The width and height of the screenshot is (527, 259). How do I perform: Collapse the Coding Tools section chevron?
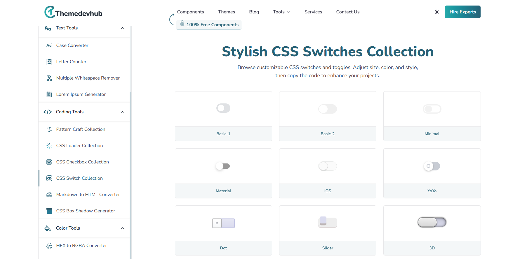coord(123,112)
